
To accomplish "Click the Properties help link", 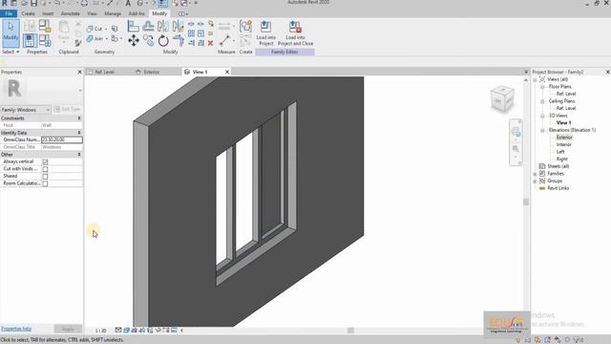I will point(16,329).
